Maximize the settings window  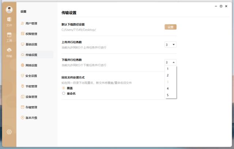pyautogui.click(x=221, y=6)
